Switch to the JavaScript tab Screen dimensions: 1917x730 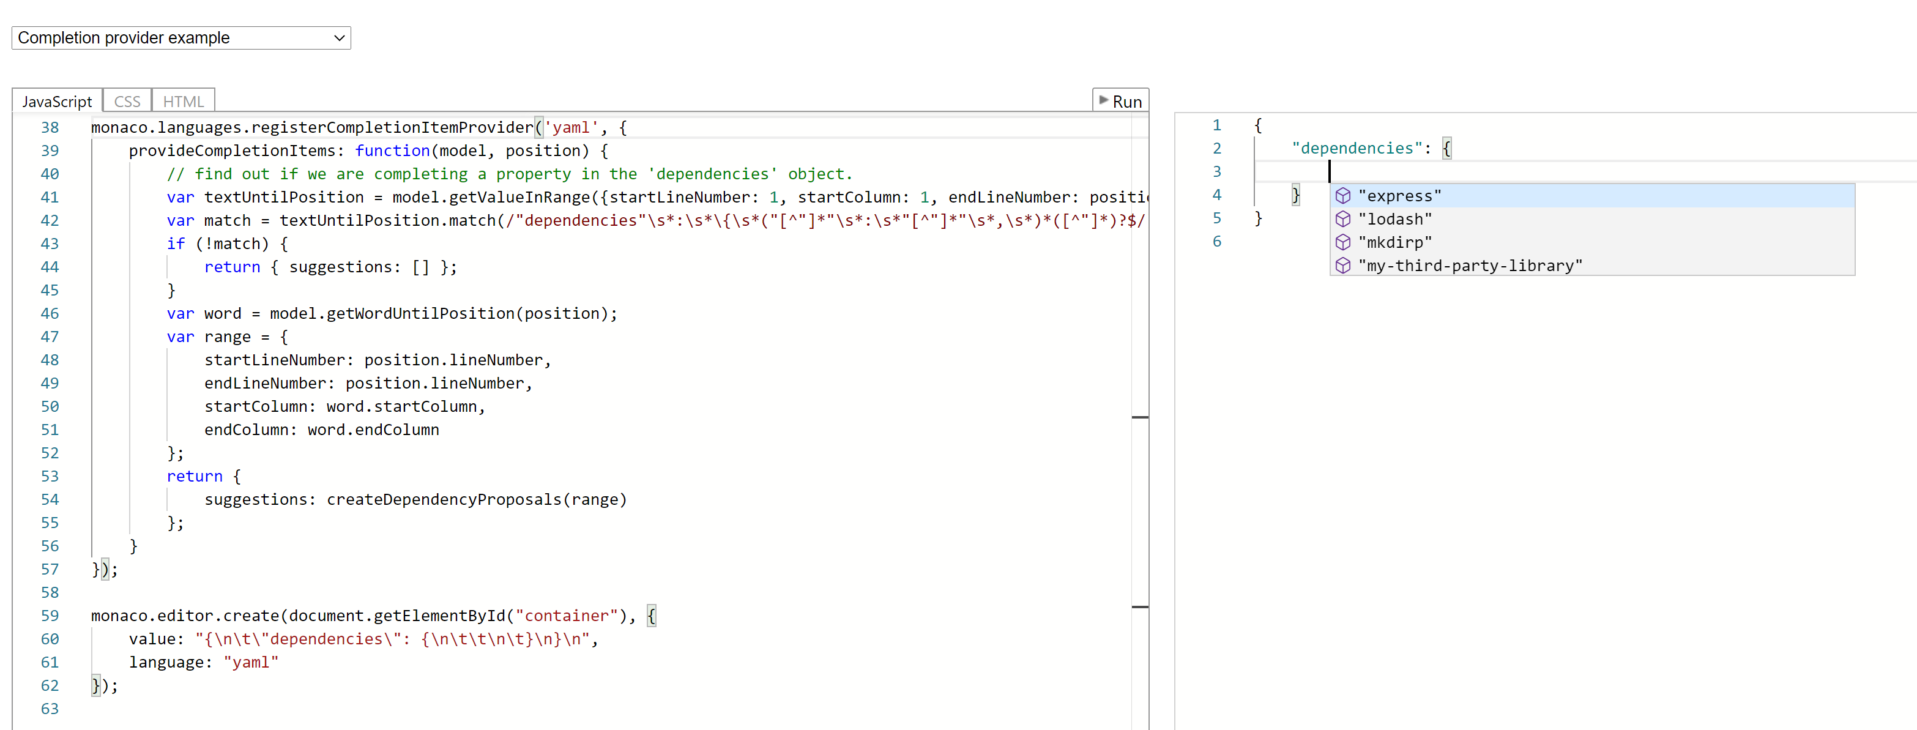[56, 101]
